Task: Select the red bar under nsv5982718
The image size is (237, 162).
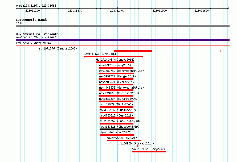Action: click(x=124, y=140)
